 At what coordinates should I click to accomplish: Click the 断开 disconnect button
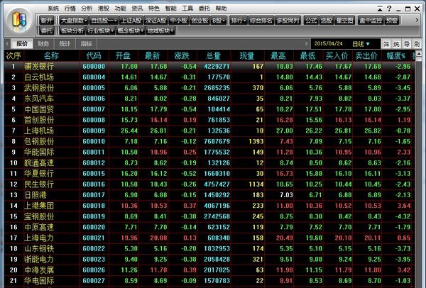47,21
